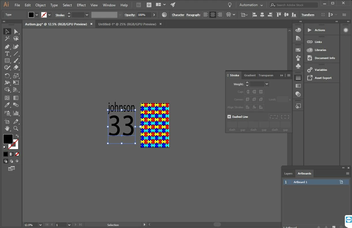
Task: Pick the Magic Wand tool
Action: pos(7,39)
